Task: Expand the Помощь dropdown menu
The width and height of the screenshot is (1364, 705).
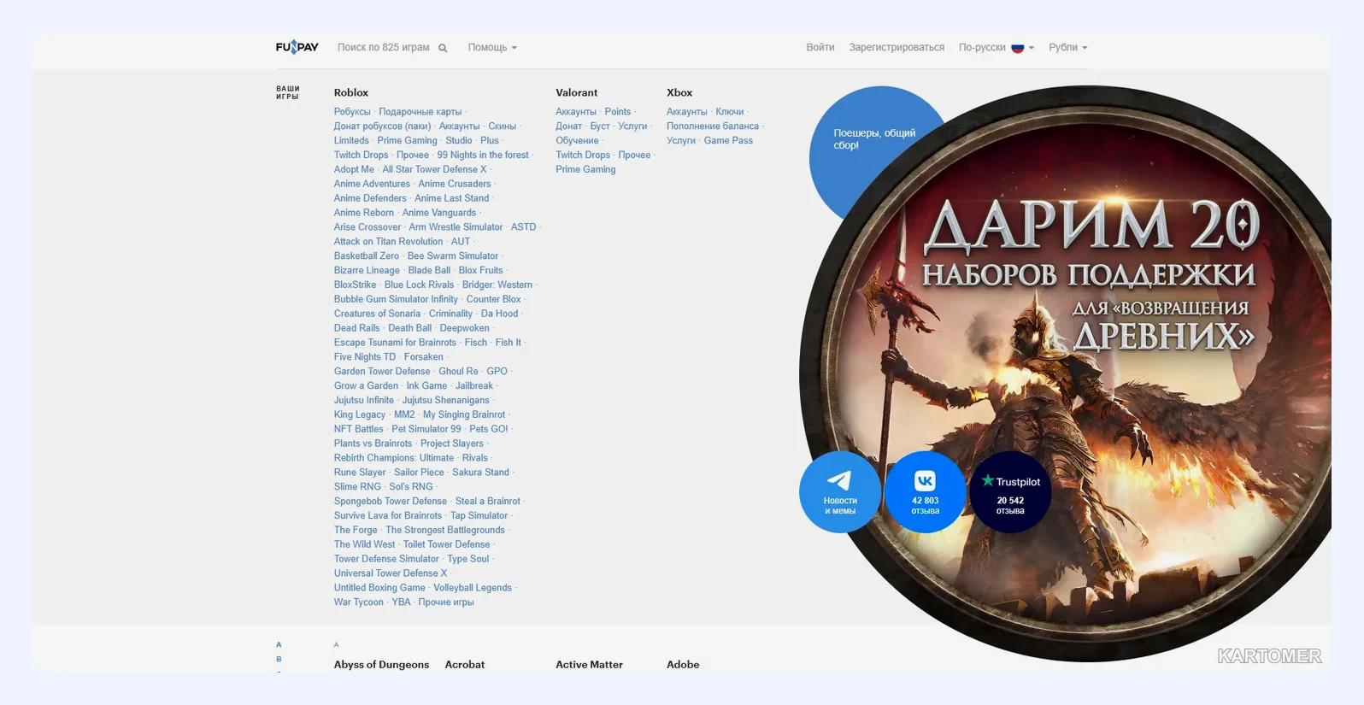Action: tap(492, 48)
